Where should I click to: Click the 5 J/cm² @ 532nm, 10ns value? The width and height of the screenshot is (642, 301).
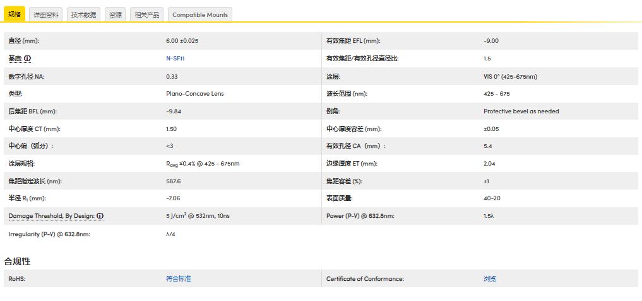tap(198, 215)
